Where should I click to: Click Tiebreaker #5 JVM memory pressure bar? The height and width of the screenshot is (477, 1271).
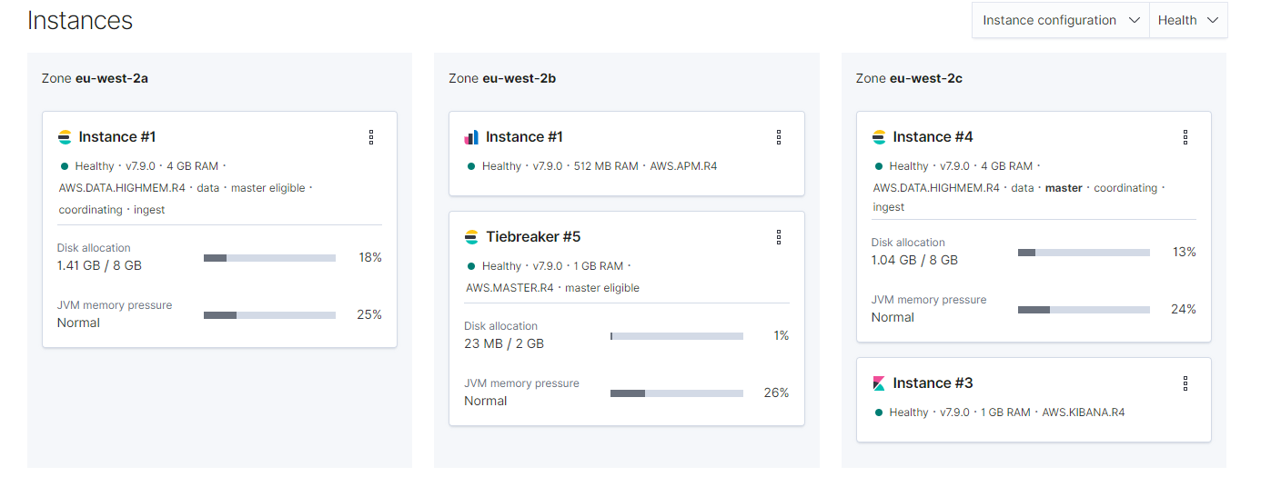[677, 393]
